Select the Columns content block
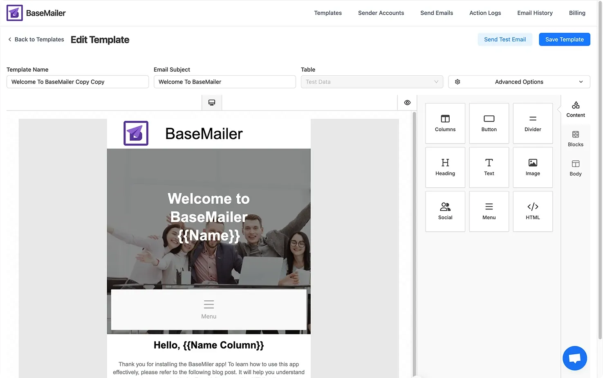Viewport: 603px width, 378px height. click(445, 123)
